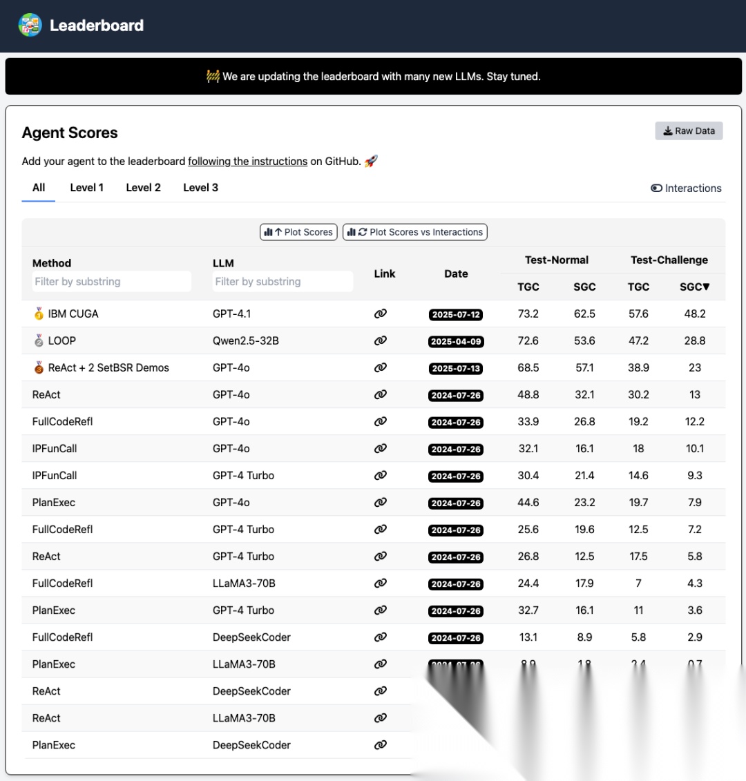
Task: Click the 2025-07-13 date badge
Action: [x=456, y=368]
